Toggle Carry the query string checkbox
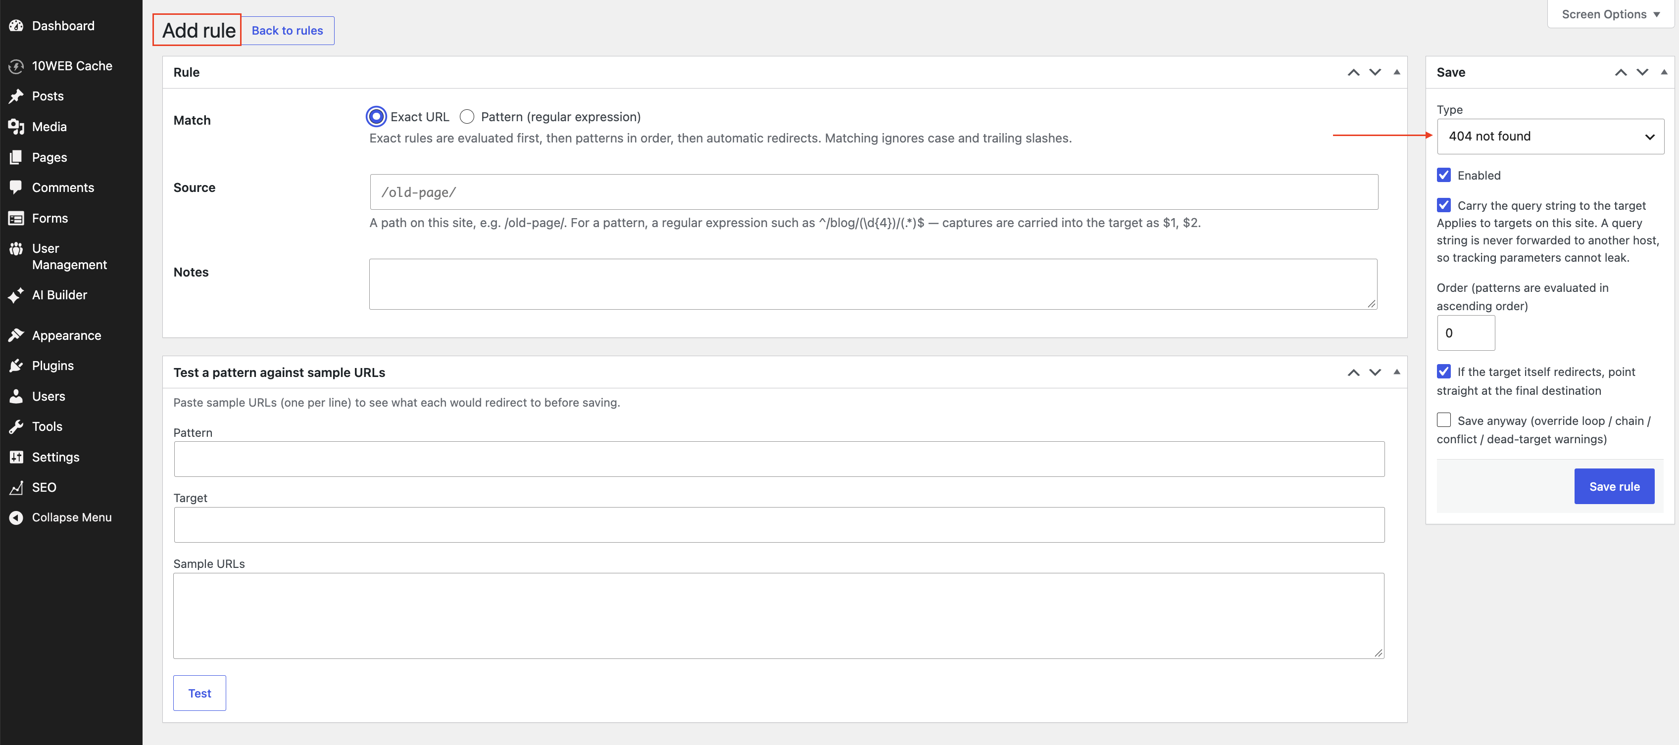The height and width of the screenshot is (745, 1679). click(1444, 205)
